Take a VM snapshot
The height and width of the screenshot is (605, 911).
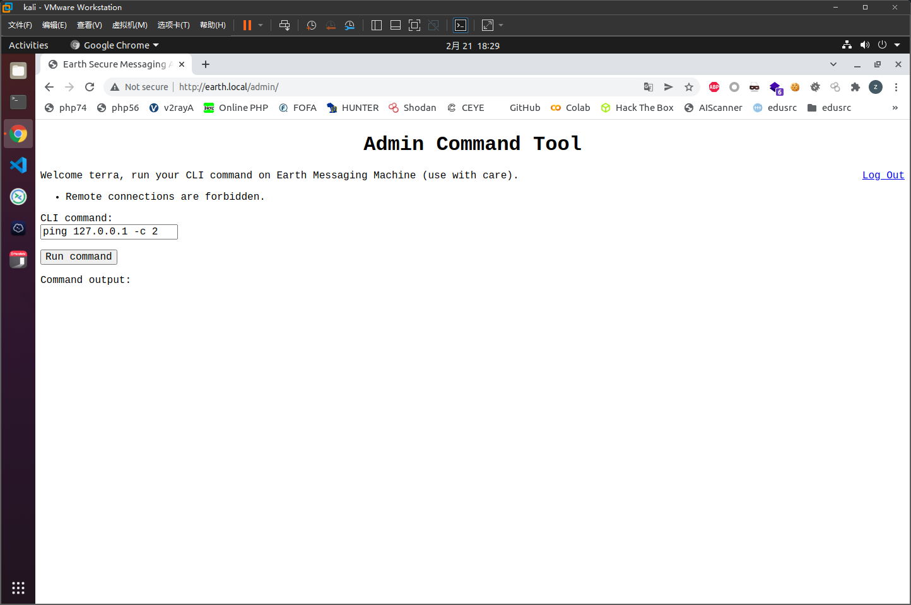[311, 25]
